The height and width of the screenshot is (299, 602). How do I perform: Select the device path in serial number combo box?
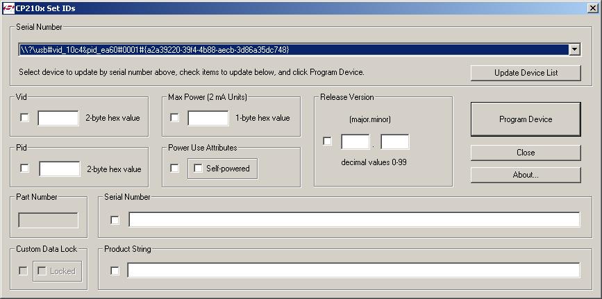(292, 50)
